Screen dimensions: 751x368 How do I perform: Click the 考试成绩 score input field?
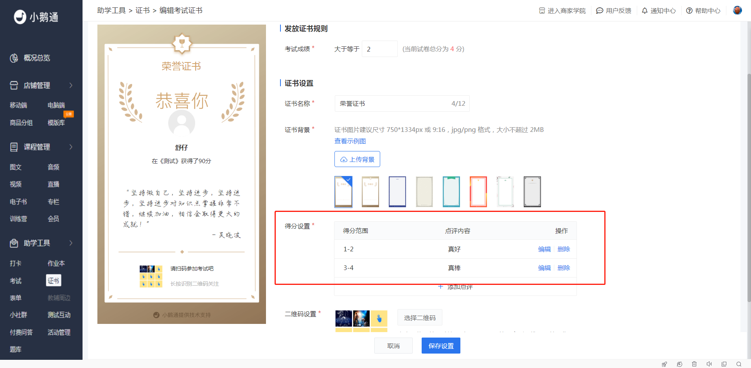(x=380, y=49)
